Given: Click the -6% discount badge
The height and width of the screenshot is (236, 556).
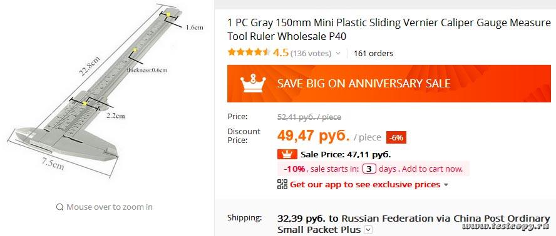Looking at the screenshot, I should [x=396, y=137].
